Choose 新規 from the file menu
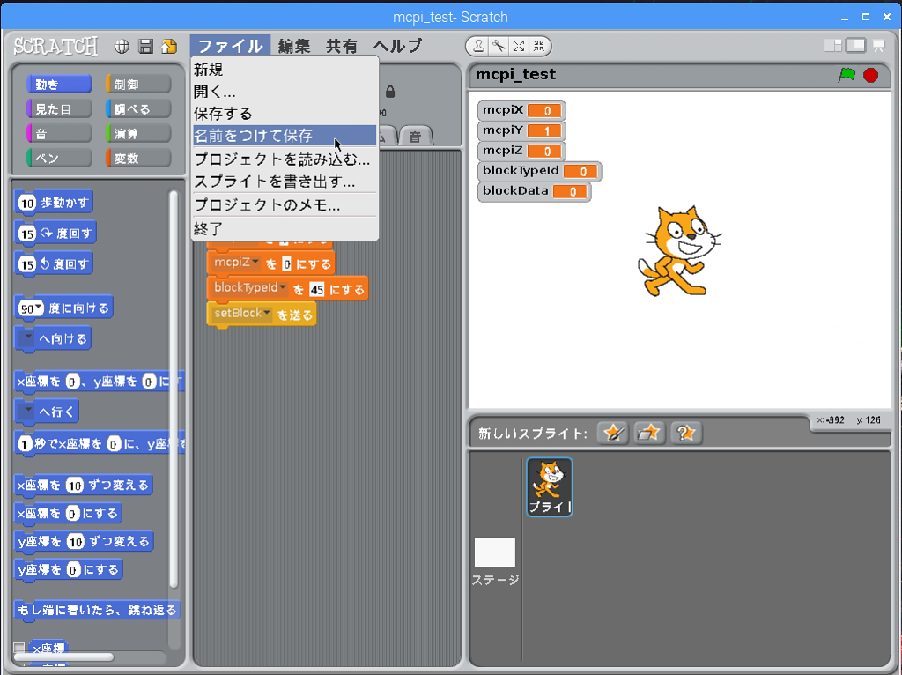The width and height of the screenshot is (902, 675). (285, 70)
